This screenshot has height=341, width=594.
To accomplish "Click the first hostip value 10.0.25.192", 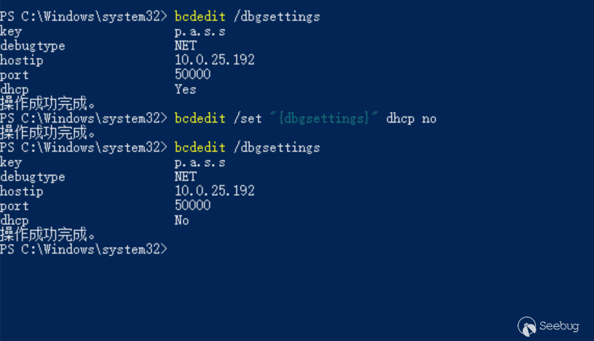I will point(214,60).
